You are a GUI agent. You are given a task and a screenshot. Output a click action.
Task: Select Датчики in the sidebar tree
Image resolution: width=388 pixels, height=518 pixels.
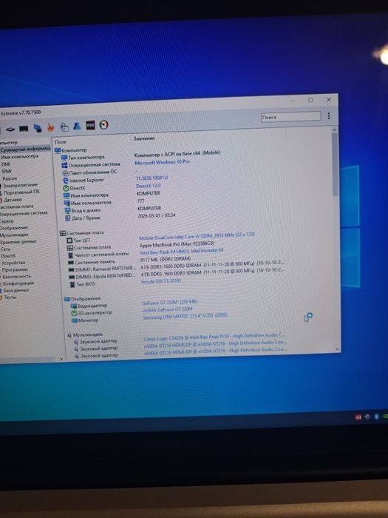(x=13, y=200)
